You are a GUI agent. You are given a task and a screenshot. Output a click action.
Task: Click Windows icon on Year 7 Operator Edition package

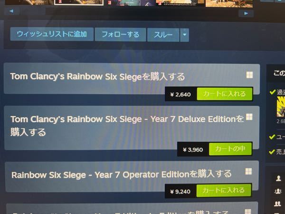click(x=248, y=171)
